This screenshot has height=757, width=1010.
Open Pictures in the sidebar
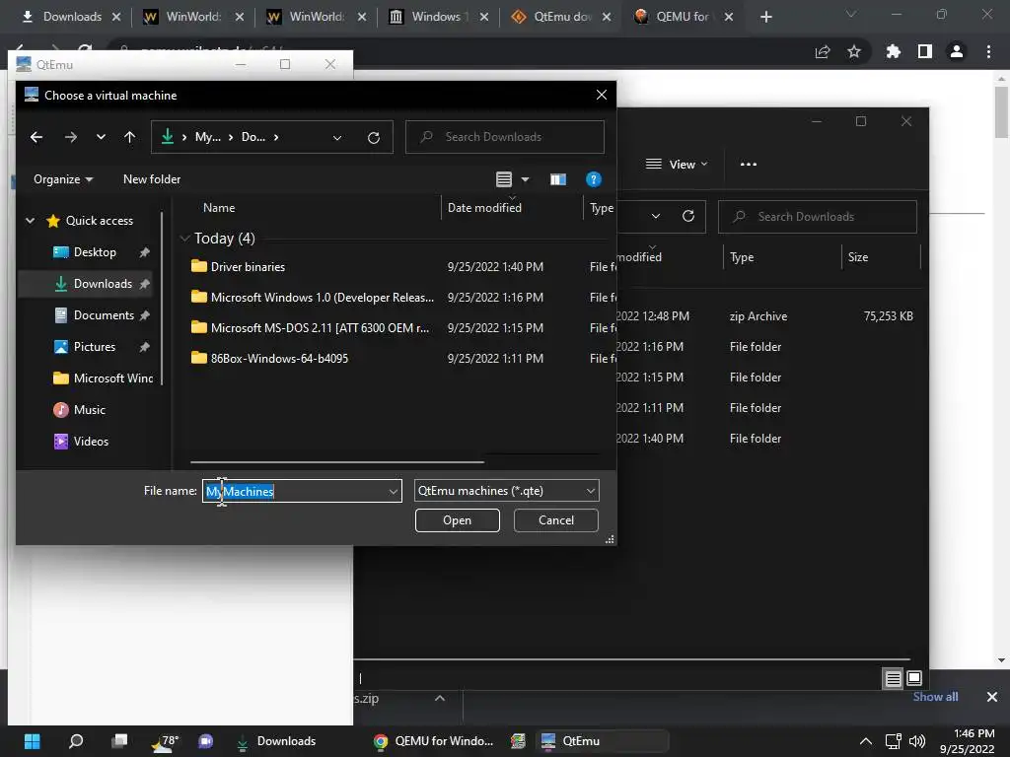pyautogui.click(x=94, y=347)
